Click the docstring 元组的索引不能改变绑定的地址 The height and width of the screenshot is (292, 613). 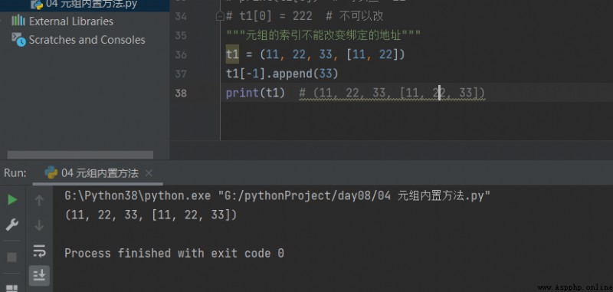tap(323, 35)
